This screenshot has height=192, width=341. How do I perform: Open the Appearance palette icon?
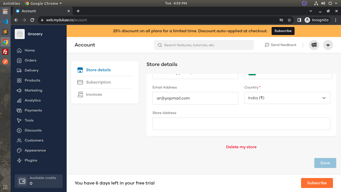pyautogui.click(x=19, y=150)
